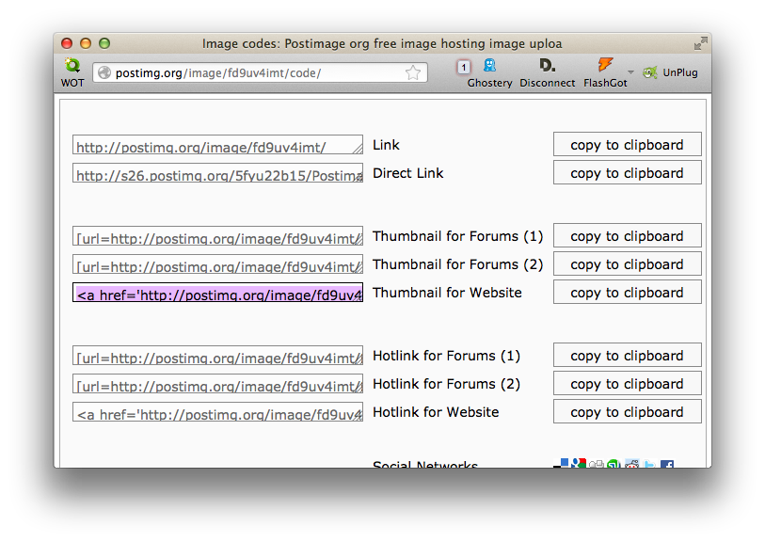Toggle fullscreen with the window arrows icon
This screenshot has width=765, height=542.
pyautogui.click(x=701, y=43)
